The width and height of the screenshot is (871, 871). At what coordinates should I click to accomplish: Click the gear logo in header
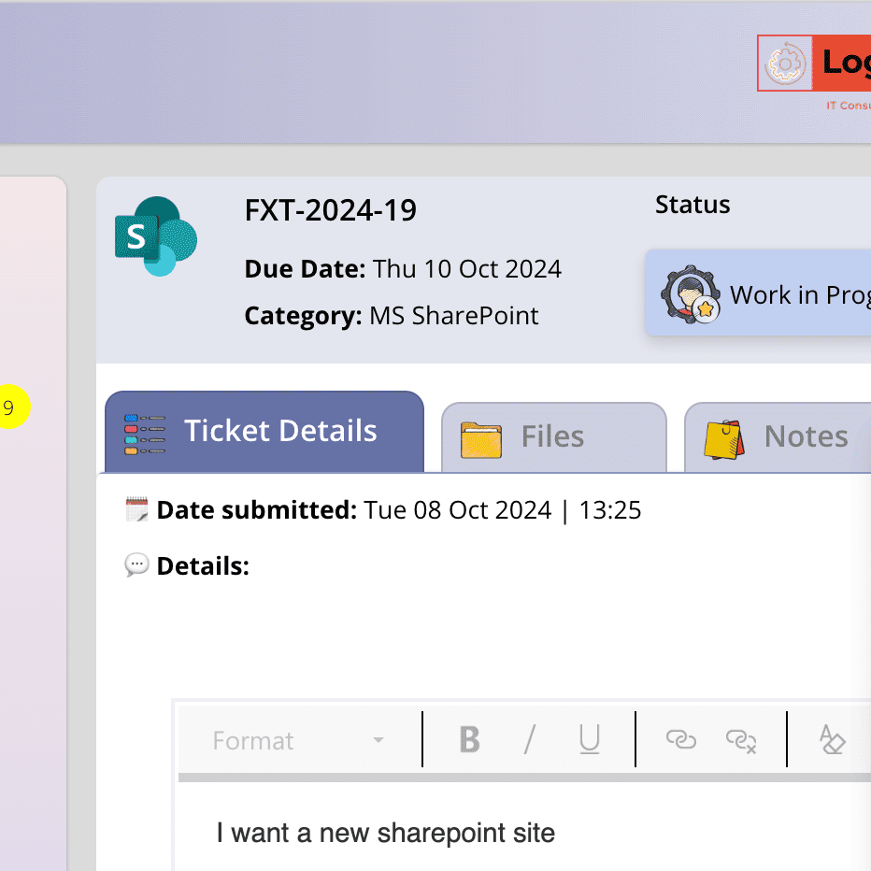click(785, 64)
